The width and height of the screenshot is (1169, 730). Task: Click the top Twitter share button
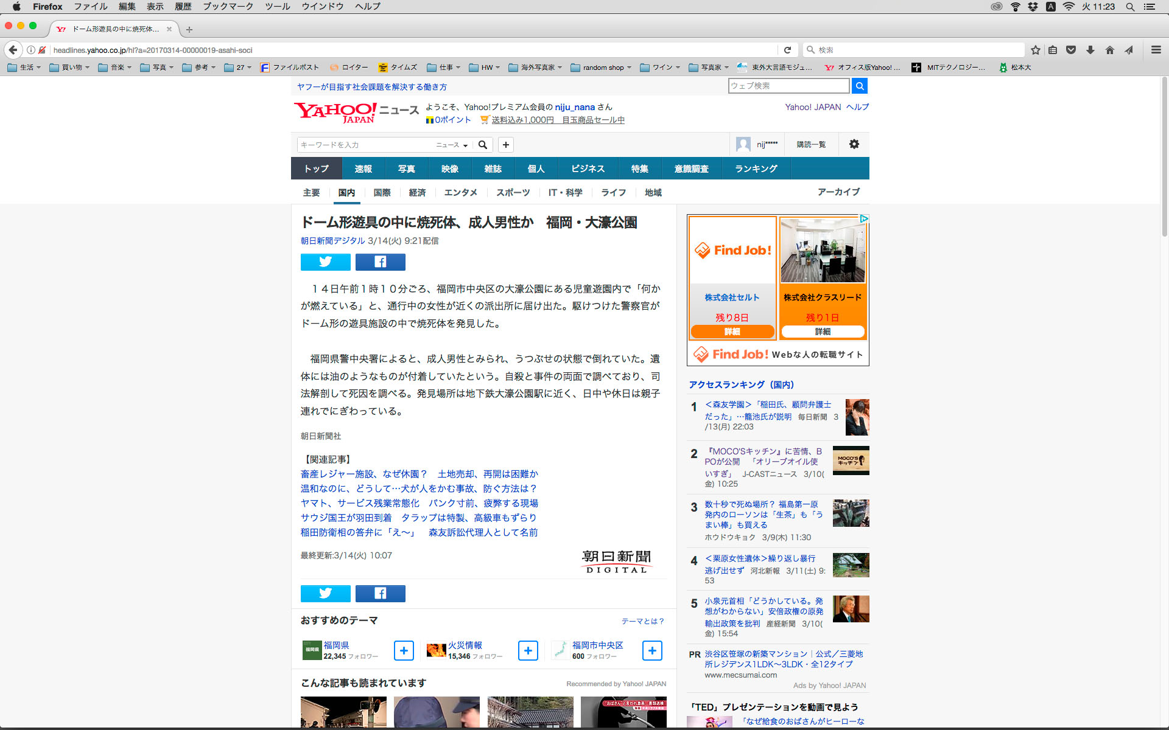tap(325, 262)
